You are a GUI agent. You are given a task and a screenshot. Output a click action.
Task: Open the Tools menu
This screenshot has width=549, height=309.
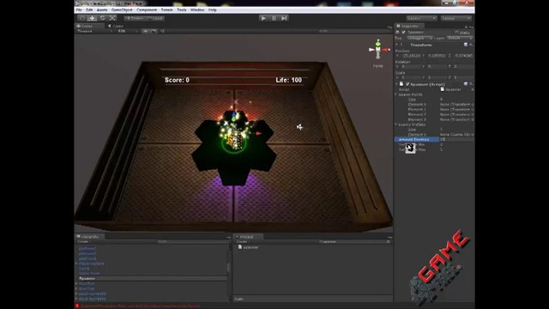click(182, 9)
